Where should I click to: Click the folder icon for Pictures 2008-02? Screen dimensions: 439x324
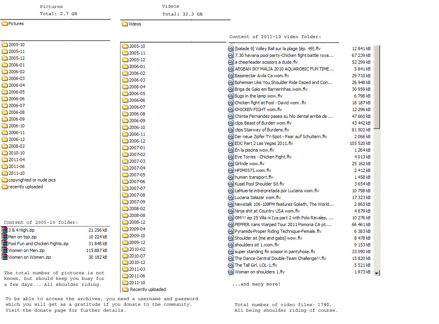(5, 146)
